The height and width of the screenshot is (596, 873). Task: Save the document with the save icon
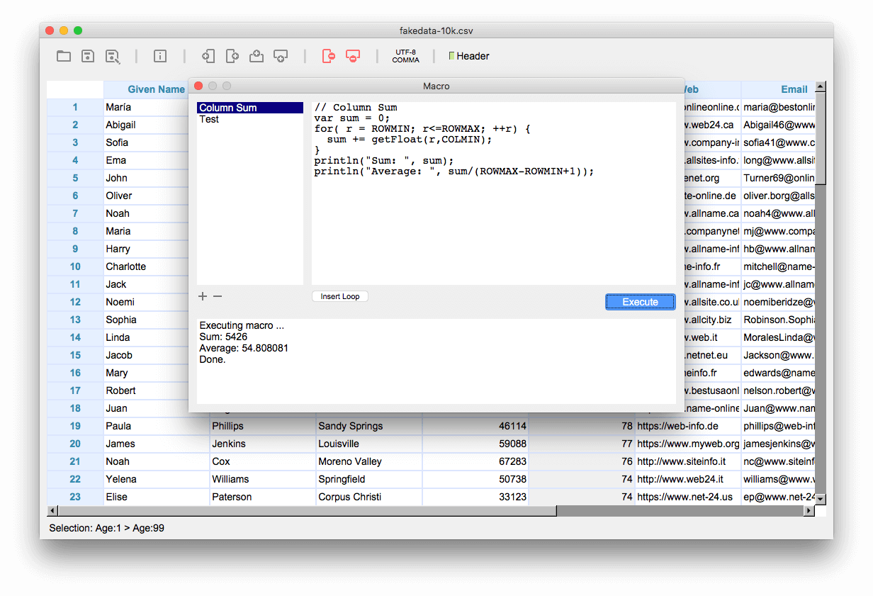[x=87, y=56]
